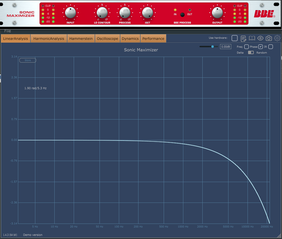The image size is (282, 239).
Task: Click the 'Sonic Maximizer' graph title
Action: (x=141, y=50)
